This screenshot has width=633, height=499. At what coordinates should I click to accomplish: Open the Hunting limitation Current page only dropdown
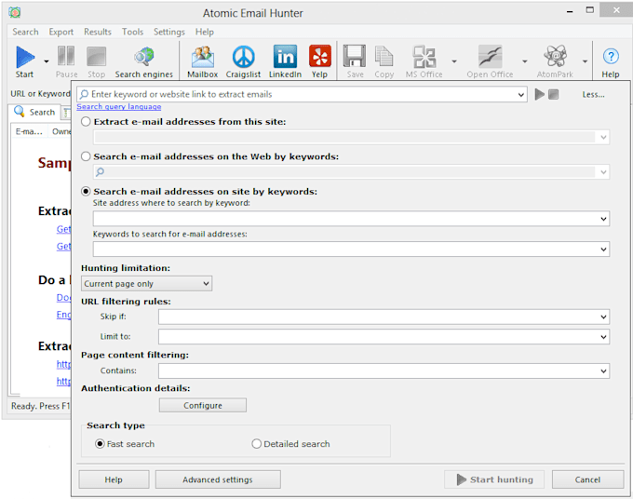click(x=146, y=284)
